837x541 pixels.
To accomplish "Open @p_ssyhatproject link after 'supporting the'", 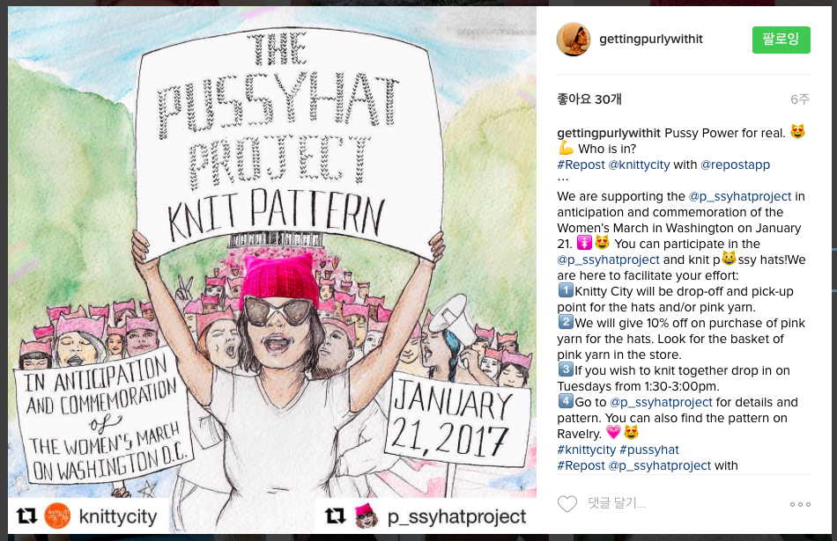I will click(740, 197).
